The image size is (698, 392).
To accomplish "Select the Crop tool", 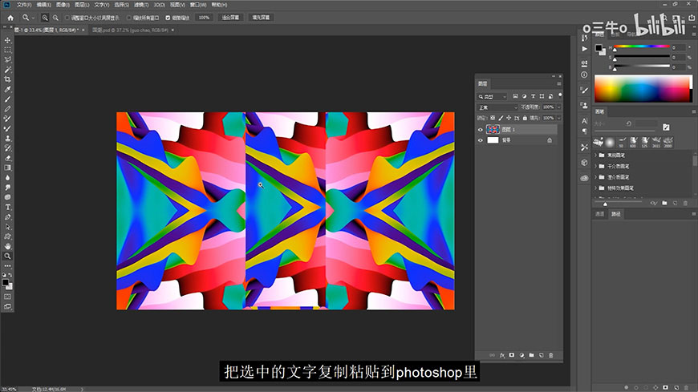I will (8, 79).
